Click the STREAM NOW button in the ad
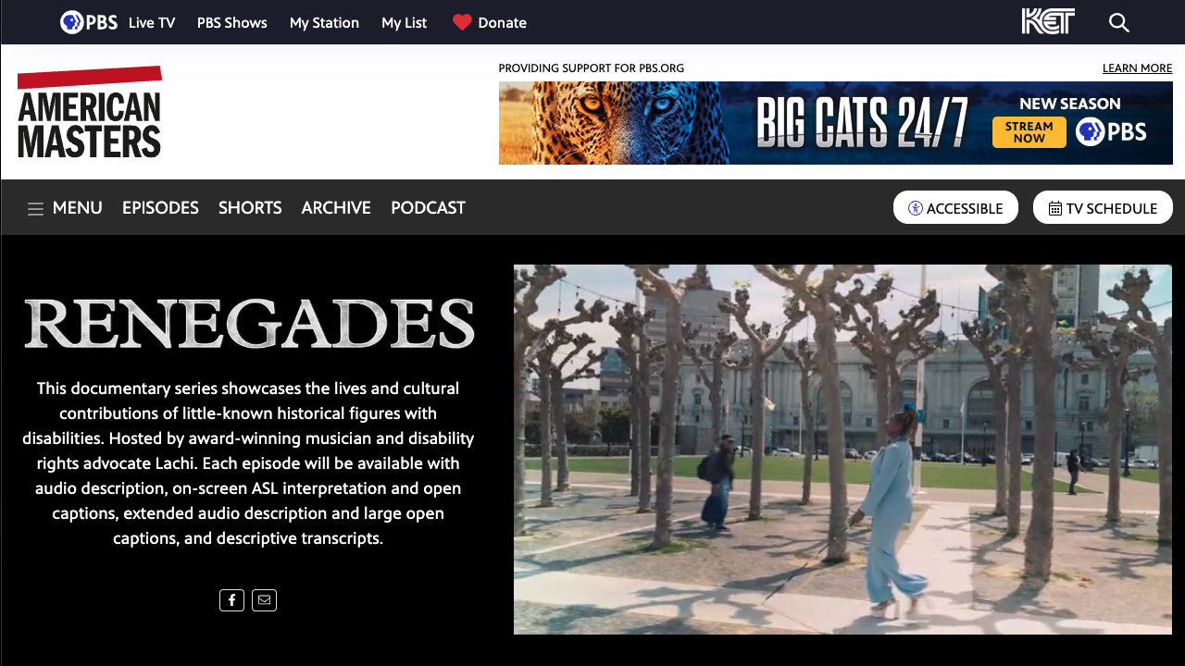This screenshot has height=666, width=1185. 1029,132
